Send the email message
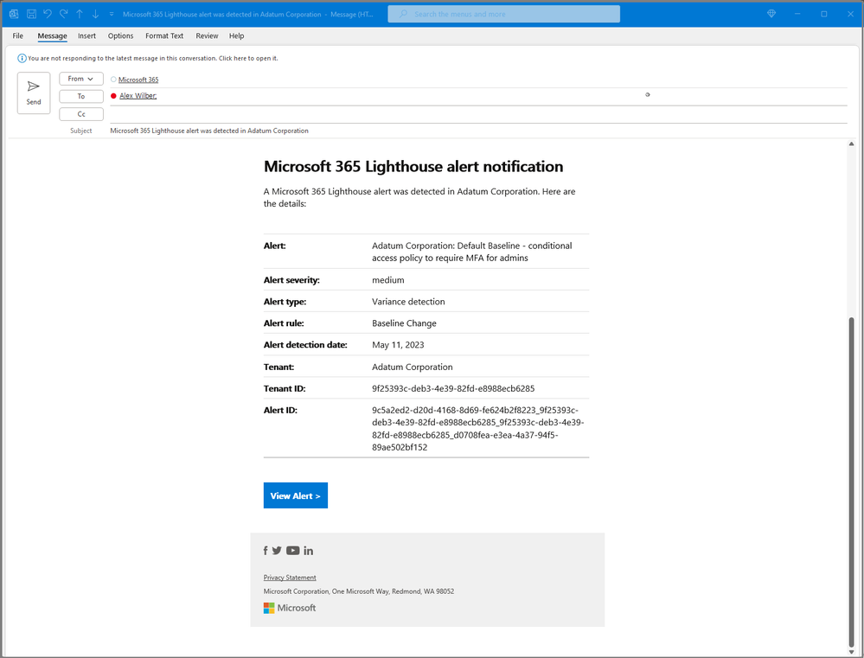The width and height of the screenshot is (864, 658). tap(34, 93)
